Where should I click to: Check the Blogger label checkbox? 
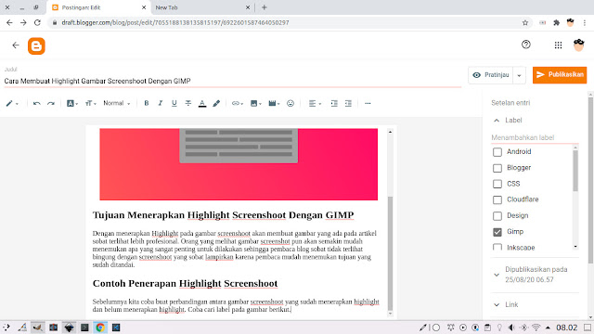[x=497, y=168]
